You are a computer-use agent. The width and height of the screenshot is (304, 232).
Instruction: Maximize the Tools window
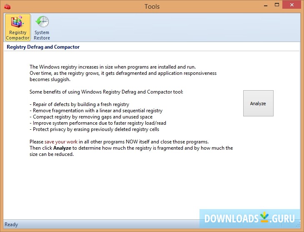coord(277,5)
